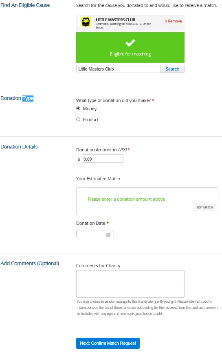The height and width of the screenshot is (359, 222).
Task: Click the Comments for Charity text area
Action: [x=130, y=284]
